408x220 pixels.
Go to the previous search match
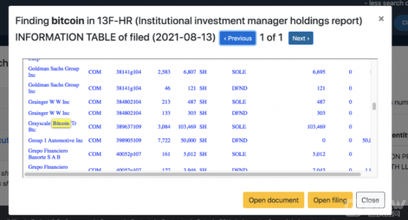click(x=238, y=39)
